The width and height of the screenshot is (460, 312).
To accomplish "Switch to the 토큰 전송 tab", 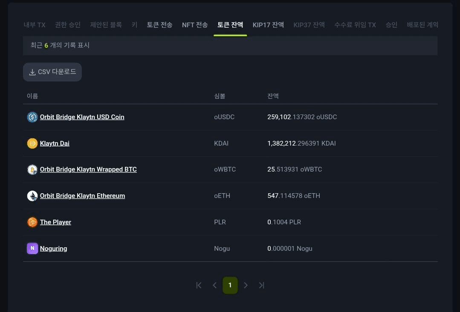I will (159, 25).
